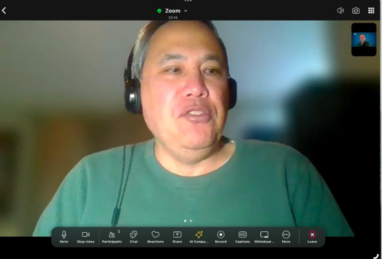The image size is (382, 259).
Task: Mute the microphone
Action: [x=64, y=237]
